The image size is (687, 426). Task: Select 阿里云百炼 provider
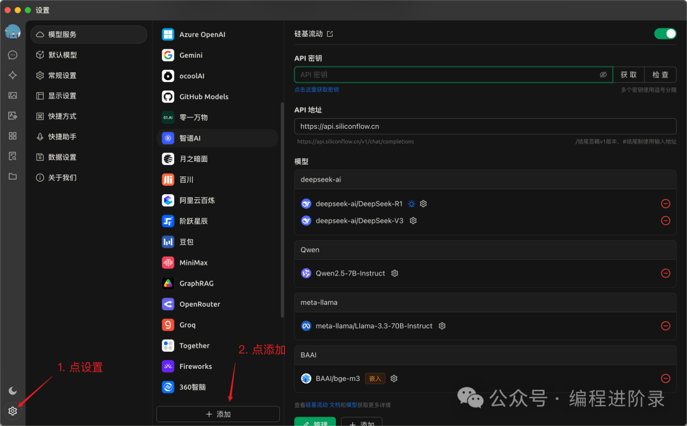tap(218, 201)
